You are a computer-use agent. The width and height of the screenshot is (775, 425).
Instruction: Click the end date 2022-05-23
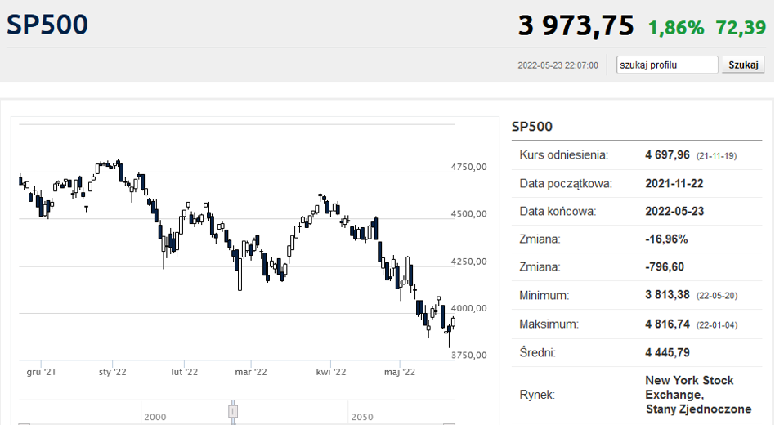pyautogui.click(x=674, y=211)
